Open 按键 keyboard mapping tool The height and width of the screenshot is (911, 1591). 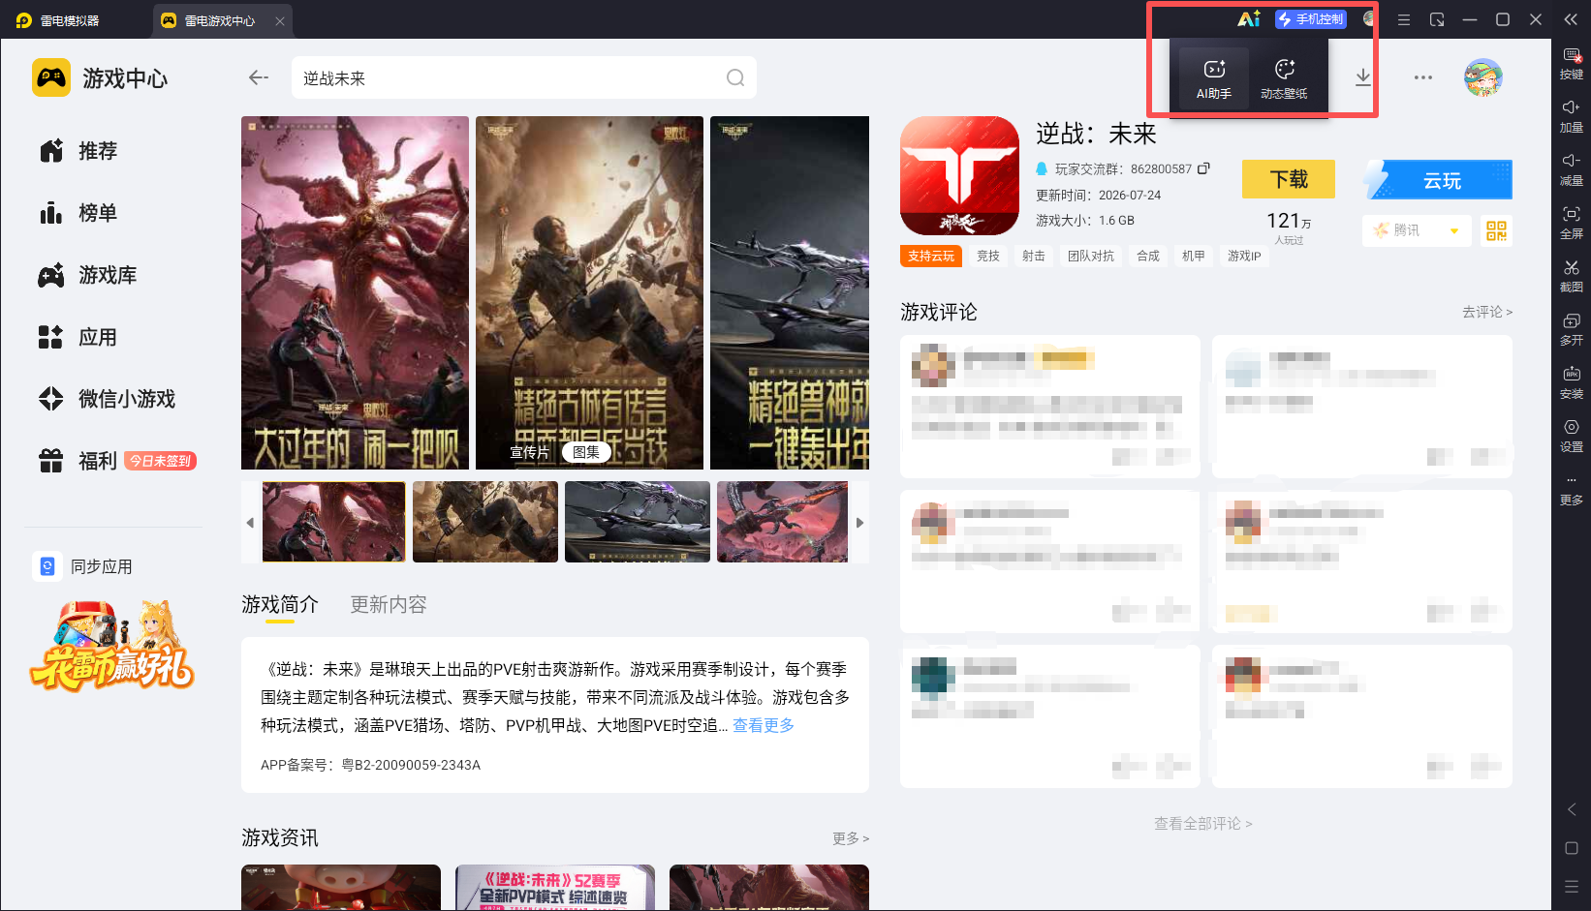[1571, 64]
